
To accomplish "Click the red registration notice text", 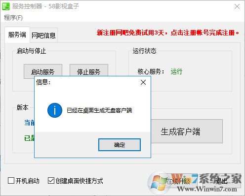I will click(x=168, y=33).
